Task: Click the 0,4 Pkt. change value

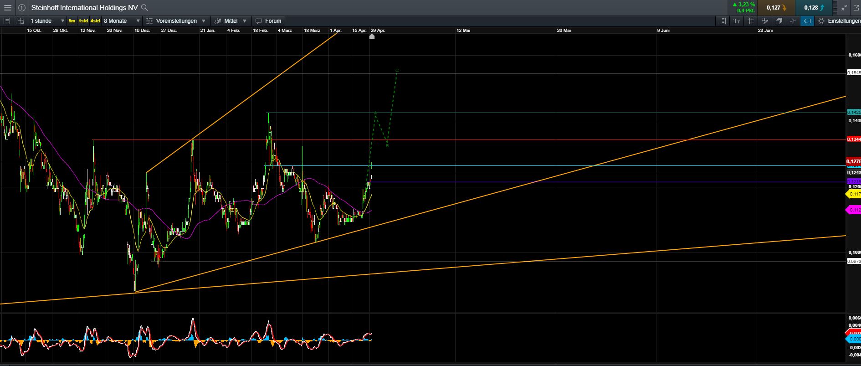Action: (x=746, y=10)
